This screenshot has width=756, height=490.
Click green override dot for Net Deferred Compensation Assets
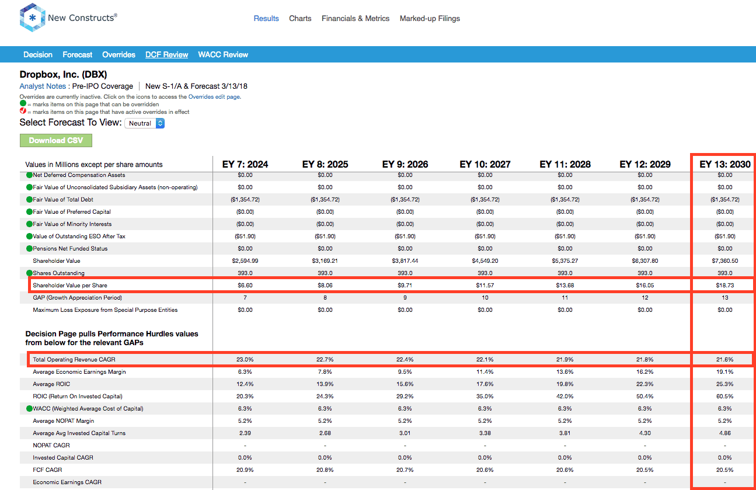[x=29, y=175]
